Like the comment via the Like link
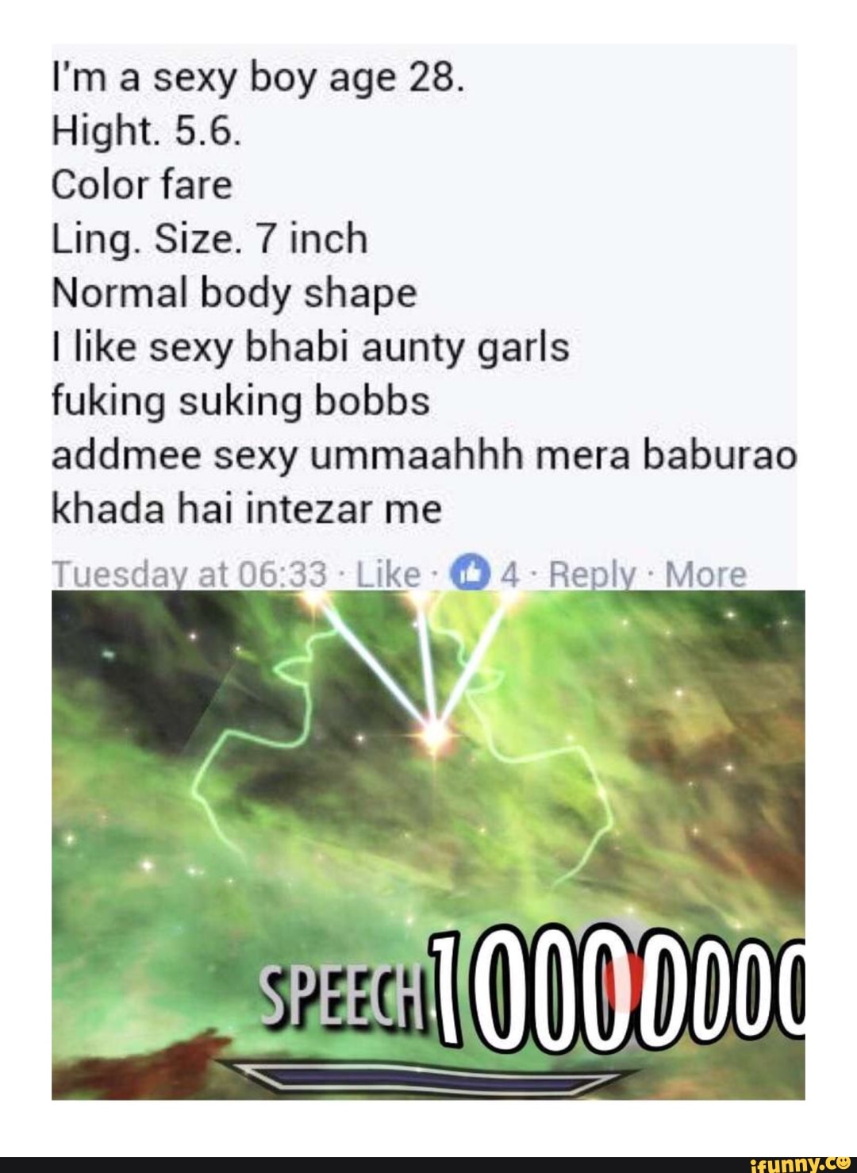Image resolution: width=857 pixels, height=1173 pixels. point(388,574)
